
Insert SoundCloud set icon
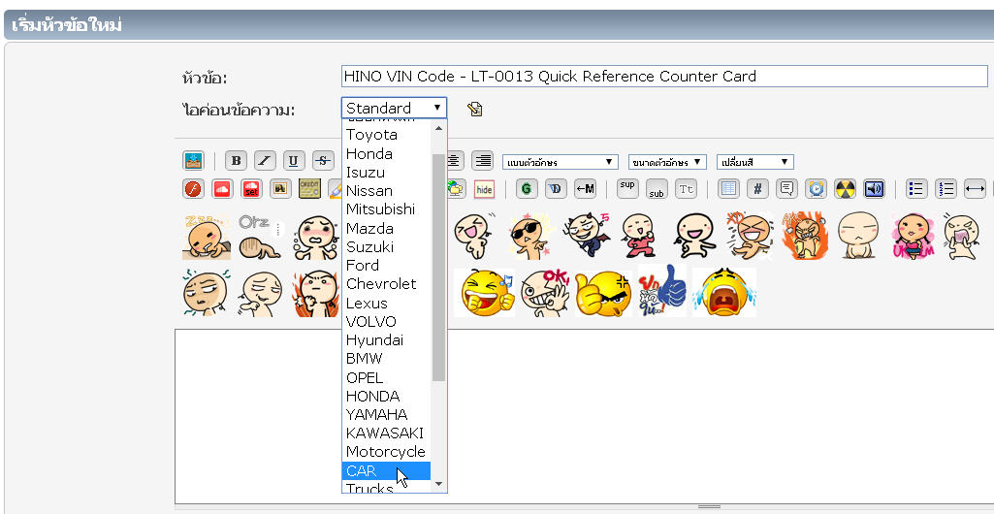251,189
